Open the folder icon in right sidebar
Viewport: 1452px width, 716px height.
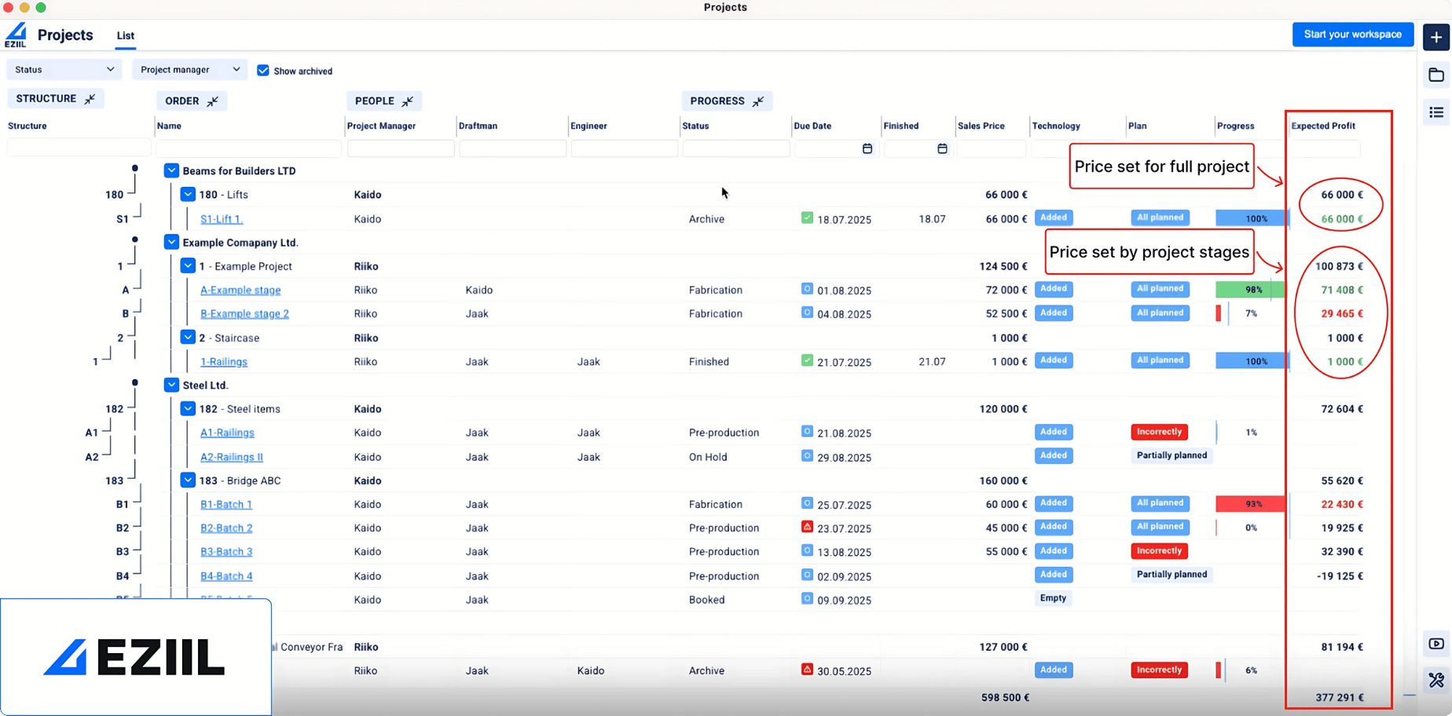(1435, 75)
